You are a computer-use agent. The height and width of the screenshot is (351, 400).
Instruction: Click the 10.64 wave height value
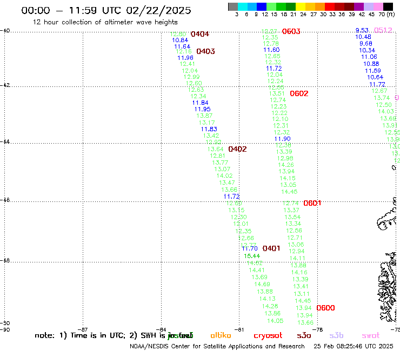coord(375,77)
